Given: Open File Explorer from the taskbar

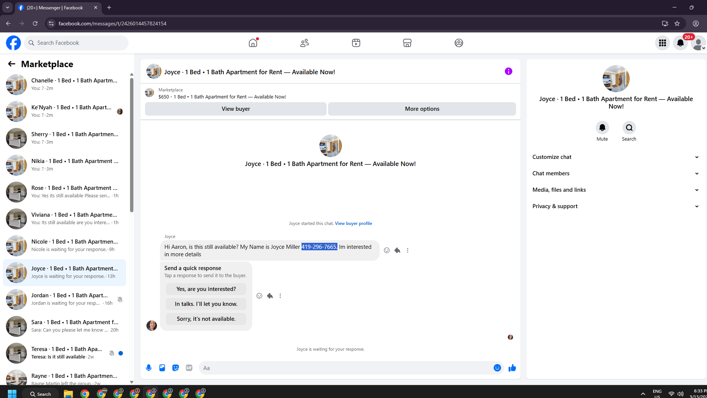Looking at the screenshot, I should pyautogui.click(x=68, y=394).
